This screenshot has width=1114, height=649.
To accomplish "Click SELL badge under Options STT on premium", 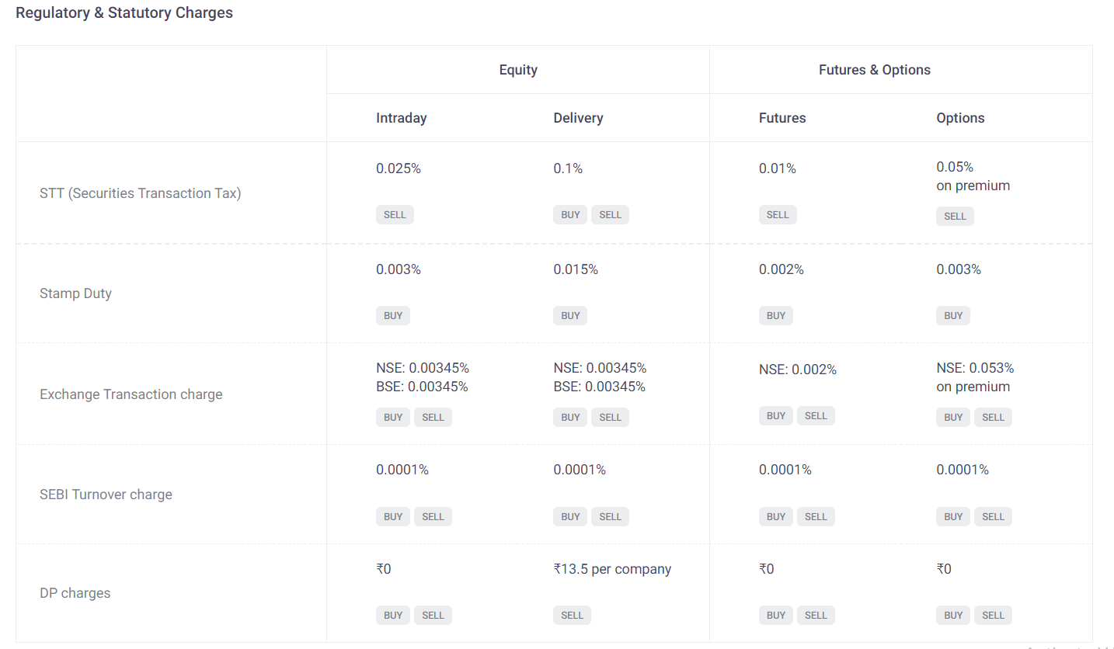I will [x=955, y=217].
